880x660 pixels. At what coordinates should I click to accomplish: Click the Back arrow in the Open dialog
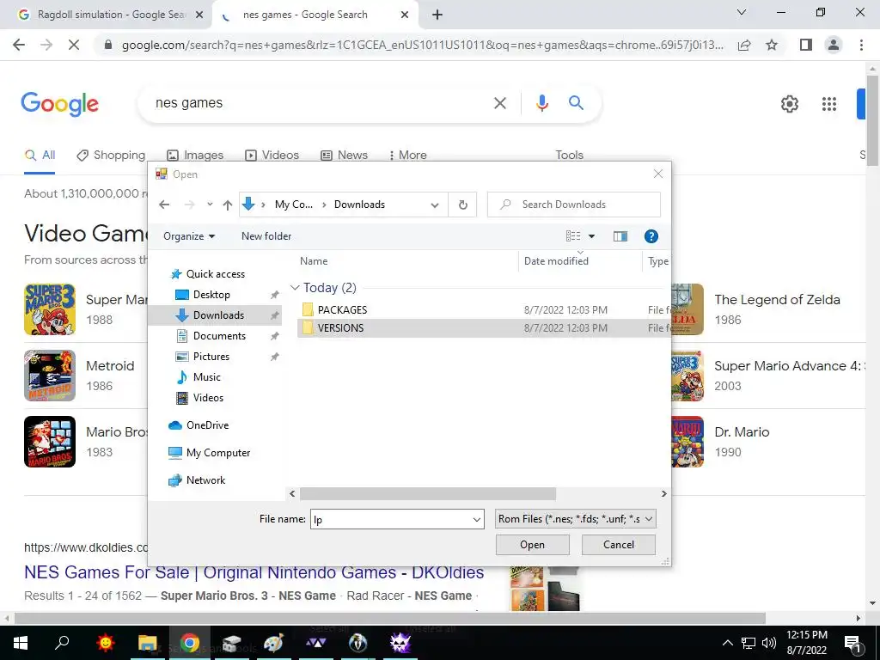(x=164, y=205)
